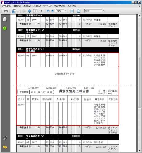Close the document with menu bar X
142x153 pixels.
(x=140, y=6)
